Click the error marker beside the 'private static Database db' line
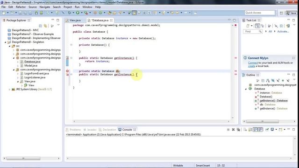This screenshot has height=168, width=299. pos(67,71)
